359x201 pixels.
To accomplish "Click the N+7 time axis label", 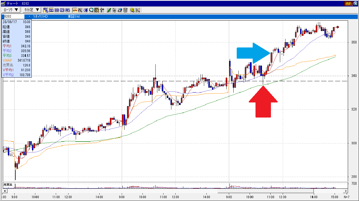I will click(346, 197).
